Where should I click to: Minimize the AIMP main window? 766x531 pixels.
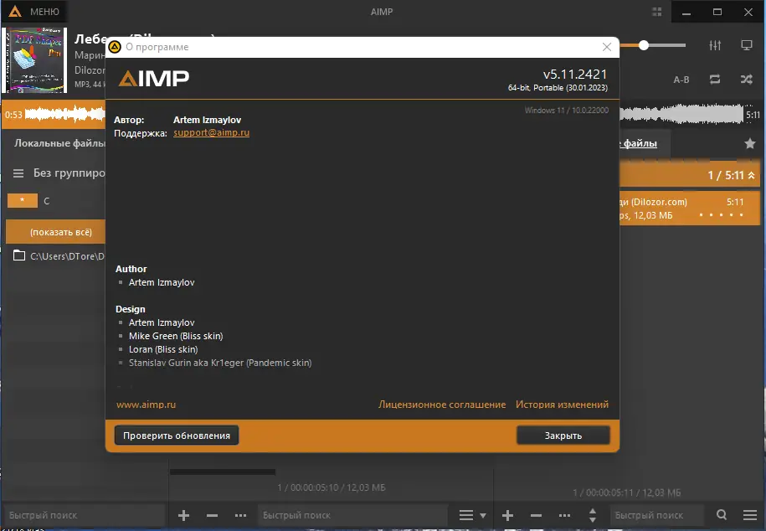686,12
